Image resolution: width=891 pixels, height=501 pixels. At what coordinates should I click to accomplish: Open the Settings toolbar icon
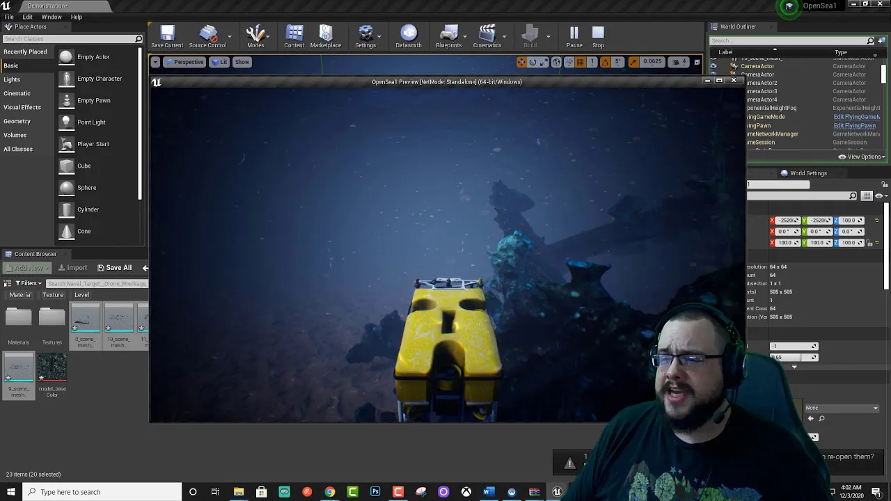point(365,33)
